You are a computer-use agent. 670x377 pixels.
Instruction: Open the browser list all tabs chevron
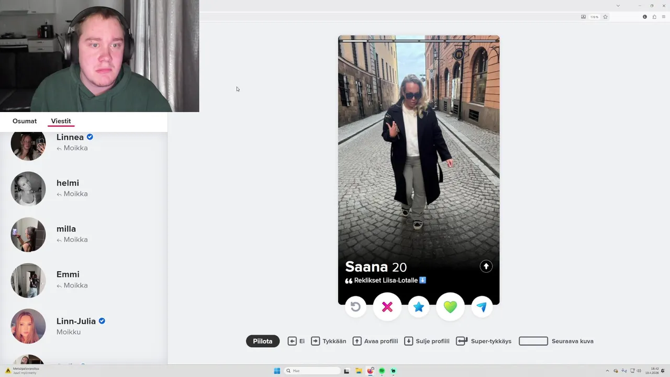coord(618,6)
